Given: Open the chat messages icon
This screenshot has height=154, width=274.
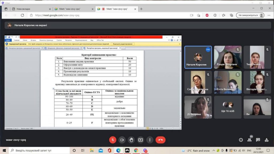Looking at the screenshot, I should [258, 140].
